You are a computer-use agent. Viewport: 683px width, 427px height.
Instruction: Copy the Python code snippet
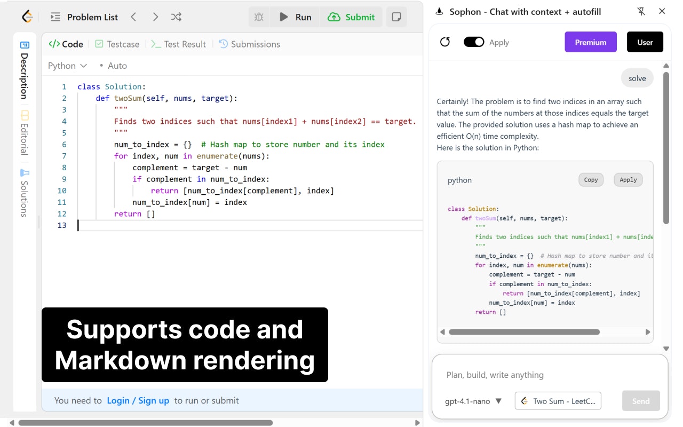coord(591,180)
